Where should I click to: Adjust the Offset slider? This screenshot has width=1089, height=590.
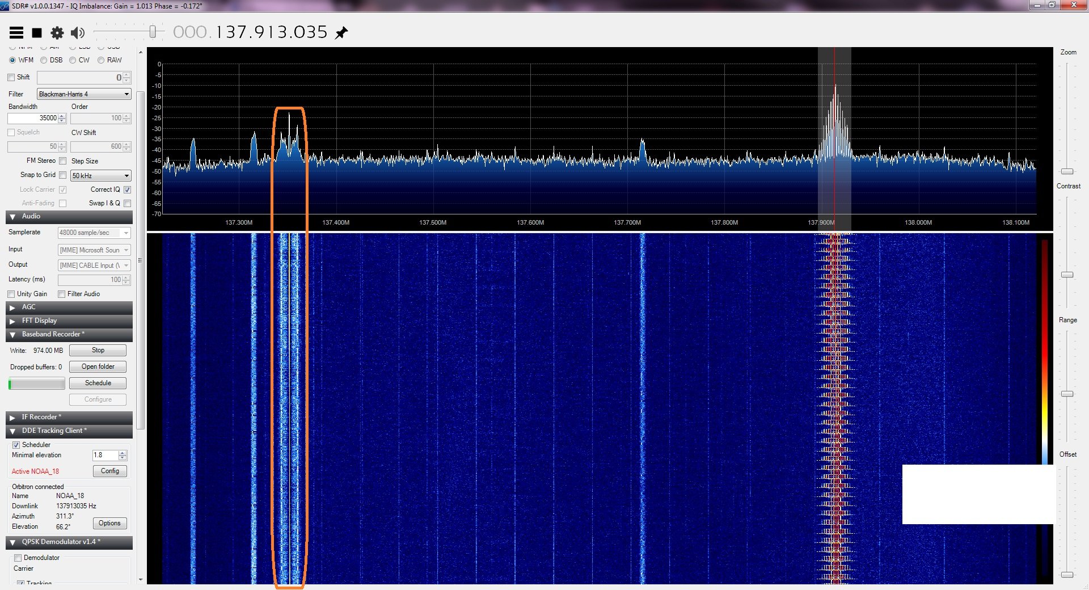click(x=1067, y=575)
